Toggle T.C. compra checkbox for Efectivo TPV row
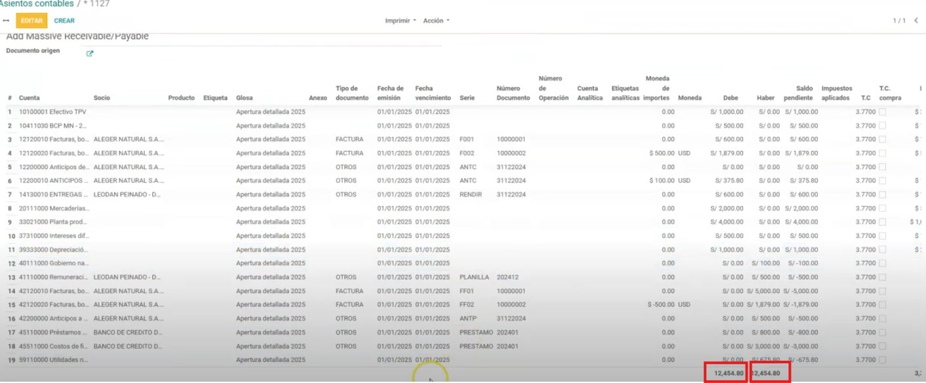The image size is (926, 383). point(882,112)
